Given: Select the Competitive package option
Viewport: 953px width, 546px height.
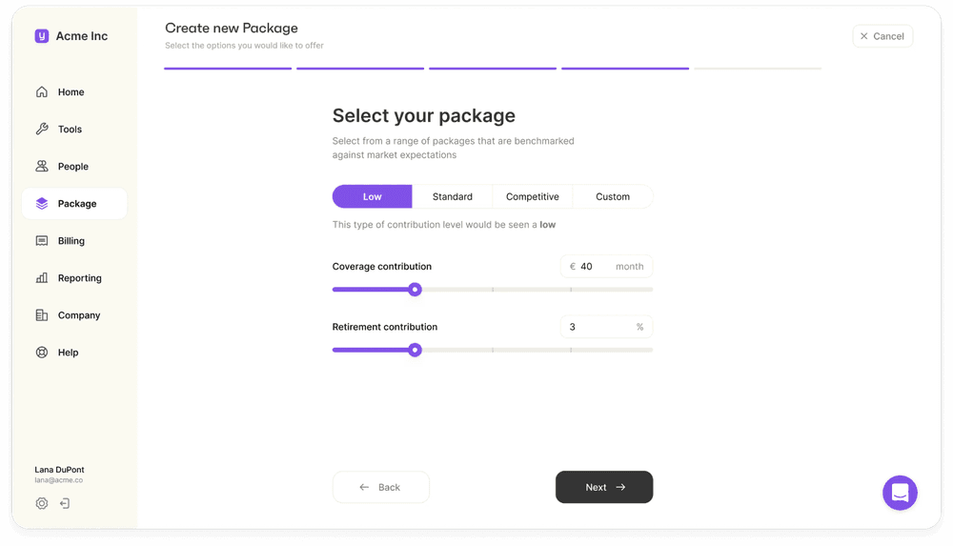Looking at the screenshot, I should tap(533, 196).
